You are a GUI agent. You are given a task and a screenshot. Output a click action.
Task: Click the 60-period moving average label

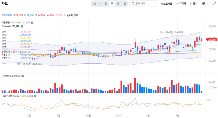19,23
